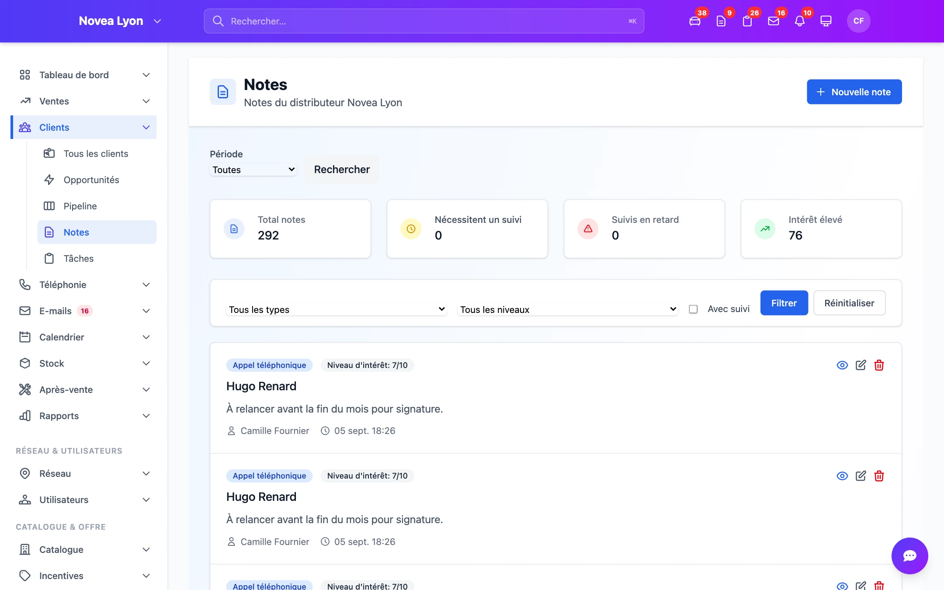
Task: Expand the Tableau de bord chevron
Action: 146,75
